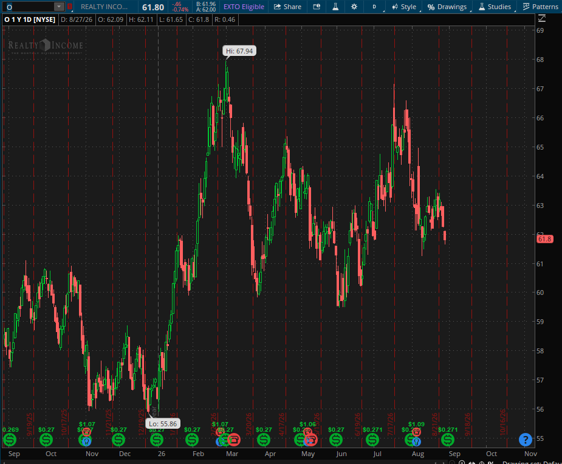Click the 9/18/26 expiration date marker
The image size is (562, 464).
[467, 424]
